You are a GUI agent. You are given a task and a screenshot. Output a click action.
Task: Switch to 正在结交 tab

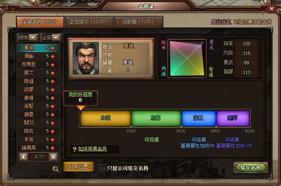click(89, 22)
